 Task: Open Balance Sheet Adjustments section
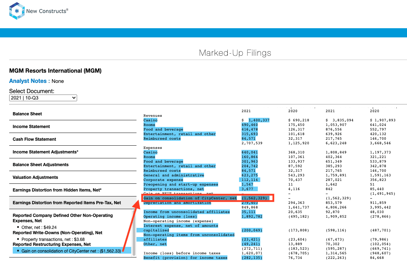[x=73, y=165]
